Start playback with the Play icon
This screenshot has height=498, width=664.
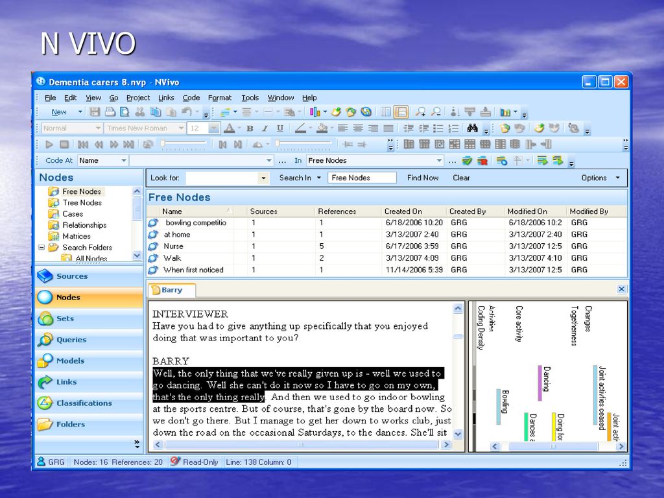point(49,145)
